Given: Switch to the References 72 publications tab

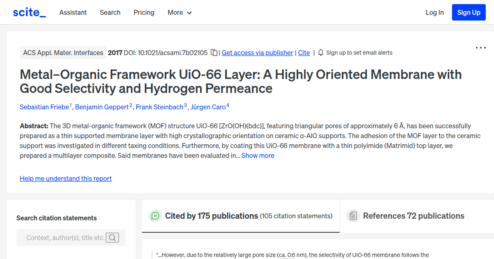Looking at the screenshot, I should coord(413,216).
